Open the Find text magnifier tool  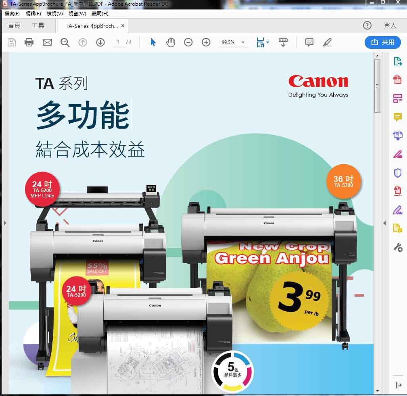(x=65, y=42)
